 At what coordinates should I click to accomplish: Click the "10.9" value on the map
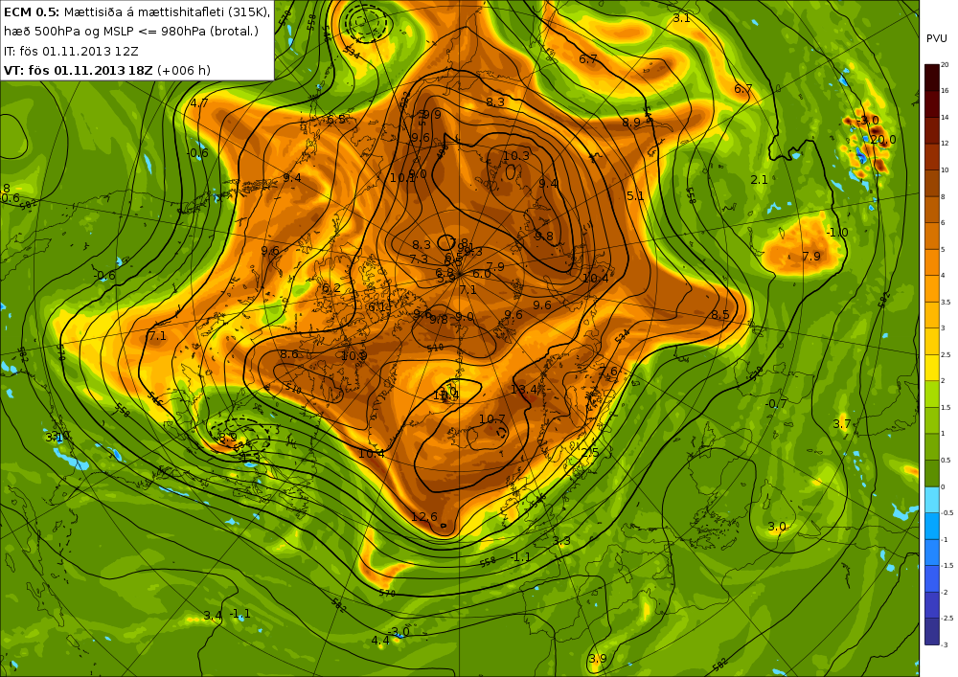[x=354, y=356]
